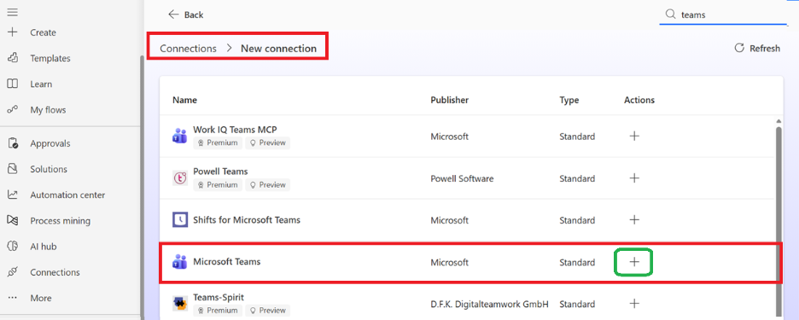799x320 pixels.
Task: Click the search magnifier icon
Action: click(x=670, y=15)
